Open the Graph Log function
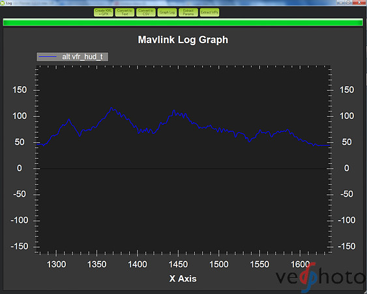The width and height of the screenshot is (367, 294). (167, 12)
